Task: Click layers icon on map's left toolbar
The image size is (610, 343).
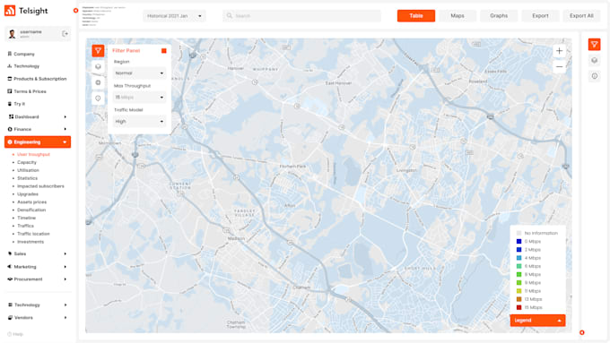Action: point(98,66)
